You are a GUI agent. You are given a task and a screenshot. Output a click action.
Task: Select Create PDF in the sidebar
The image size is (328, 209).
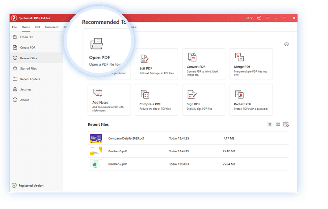pyautogui.click(x=37, y=47)
